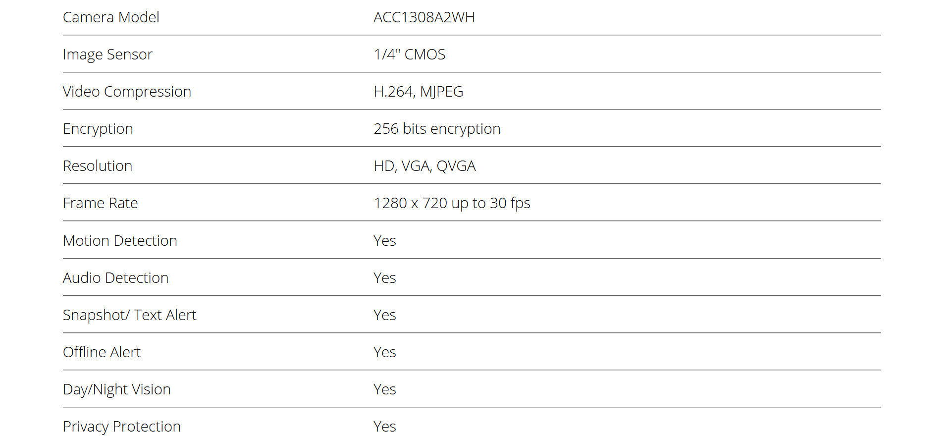The height and width of the screenshot is (436, 951).
Task: Click the Encryption row label
Action: 98,129
